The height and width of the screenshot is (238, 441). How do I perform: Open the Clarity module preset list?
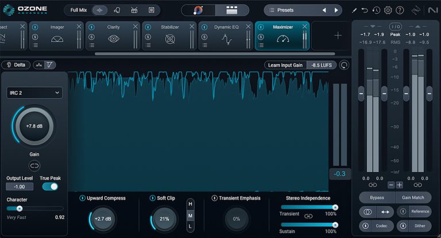[91, 45]
